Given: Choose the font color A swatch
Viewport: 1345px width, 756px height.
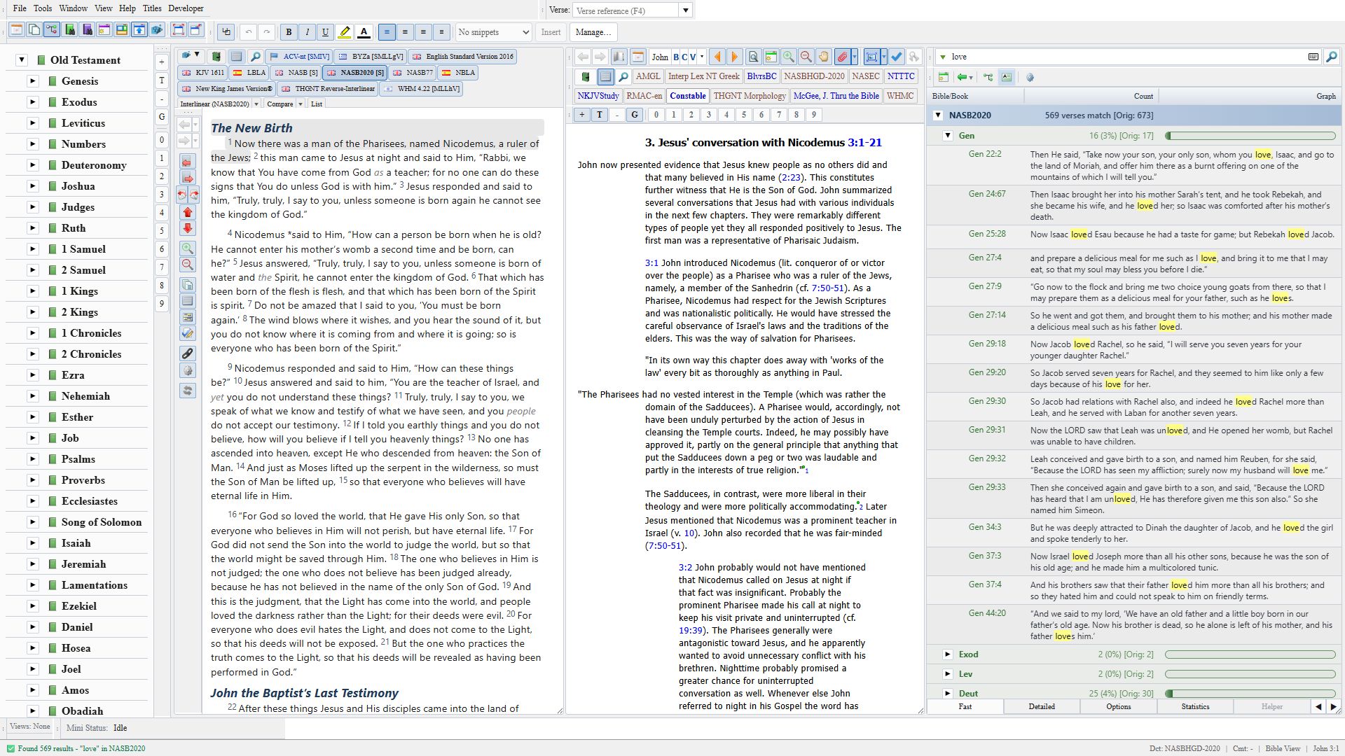Looking at the screenshot, I should coord(364,31).
